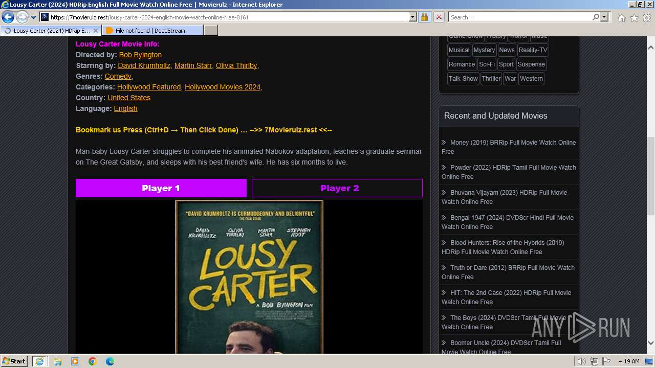Select the Western genre tag
This screenshot has width=655, height=368.
pyautogui.click(x=531, y=79)
